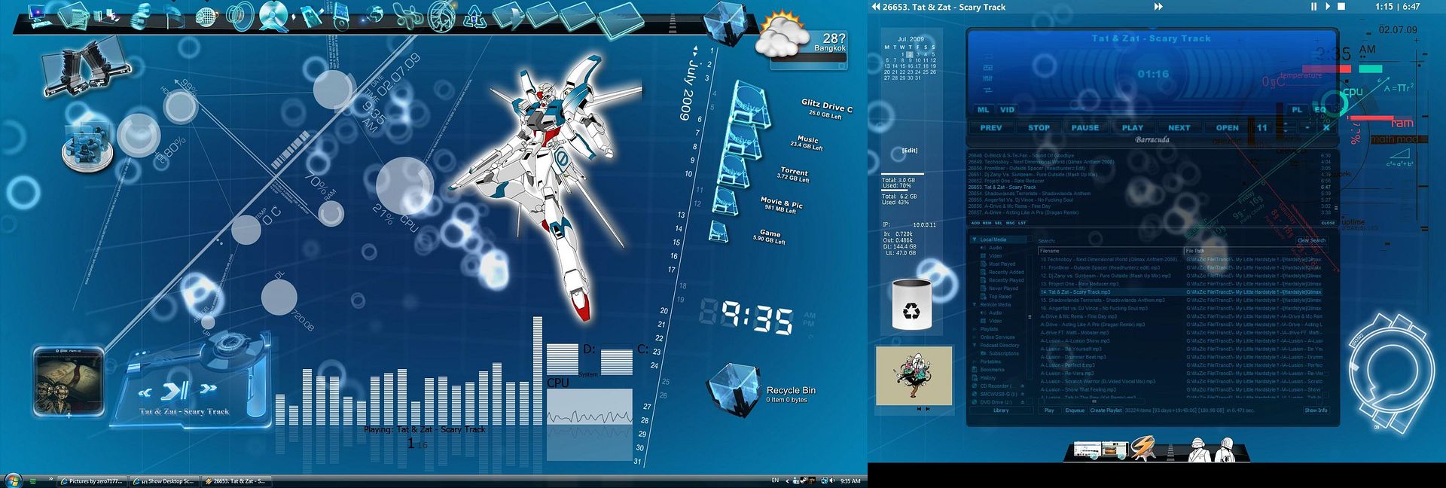Launch the MSN butterfly icon in dock
The image size is (1446, 488).
tap(409, 15)
